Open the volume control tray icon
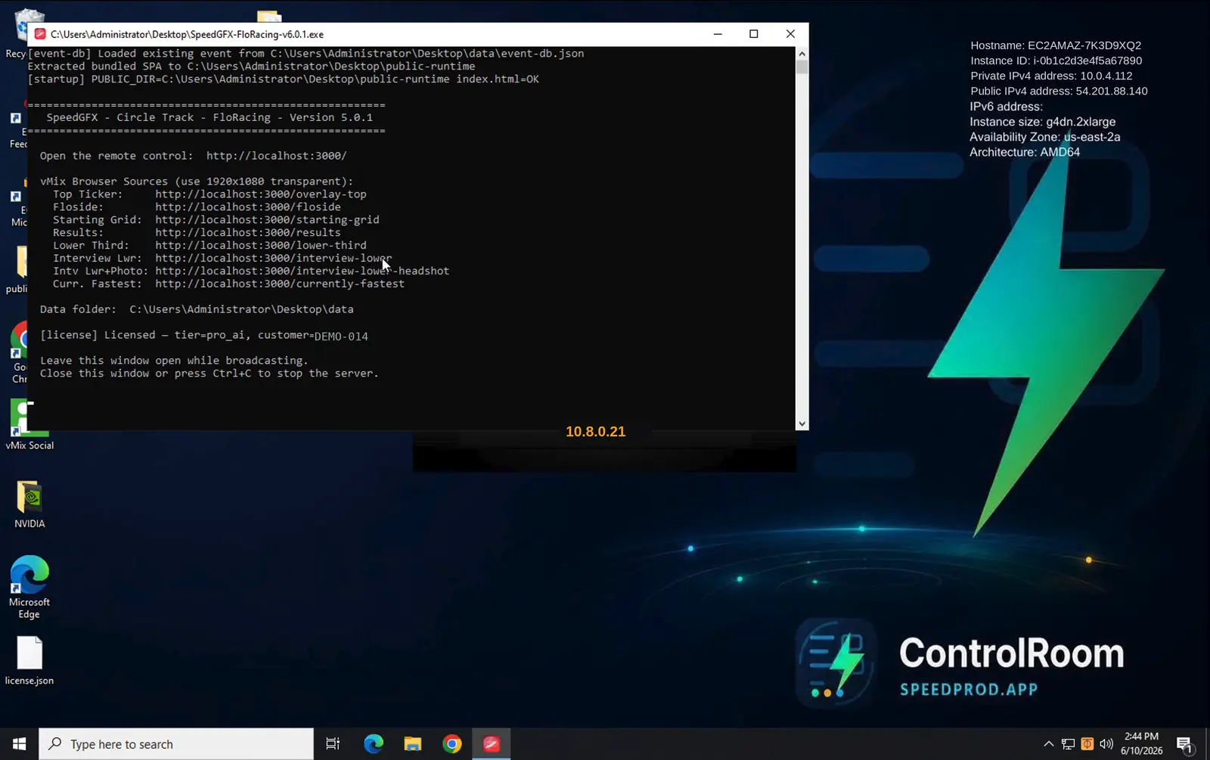This screenshot has width=1210, height=760. click(x=1106, y=744)
